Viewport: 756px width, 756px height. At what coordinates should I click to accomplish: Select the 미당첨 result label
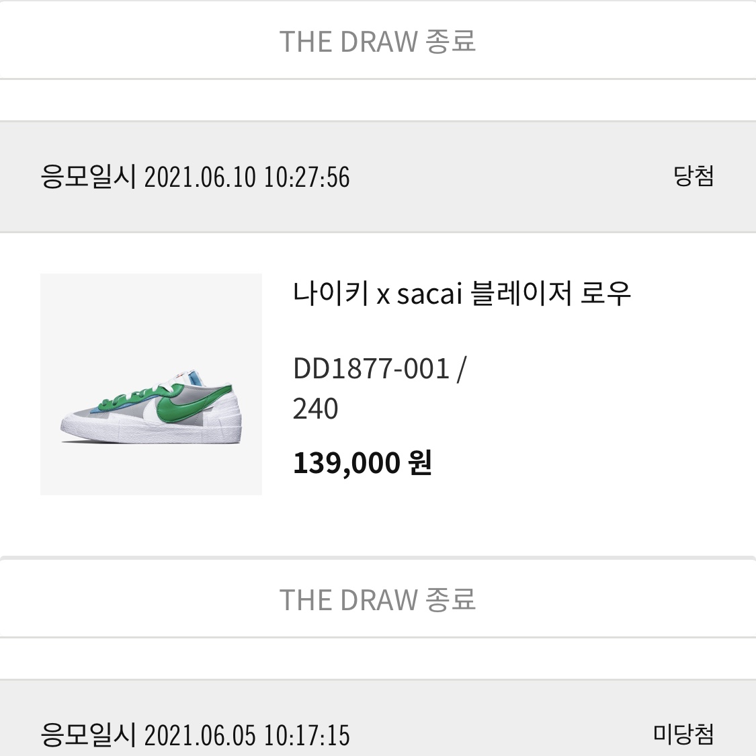click(x=683, y=734)
